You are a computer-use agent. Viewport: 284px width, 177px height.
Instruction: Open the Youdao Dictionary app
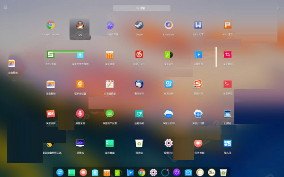(169, 84)
